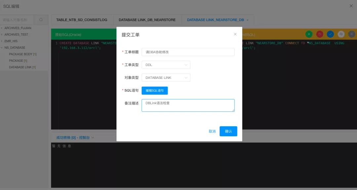Close the DATABASE LINK_NEARSTORE_DB tab
The height and width of the screenshot is (190, 357).
coord(248,20)
